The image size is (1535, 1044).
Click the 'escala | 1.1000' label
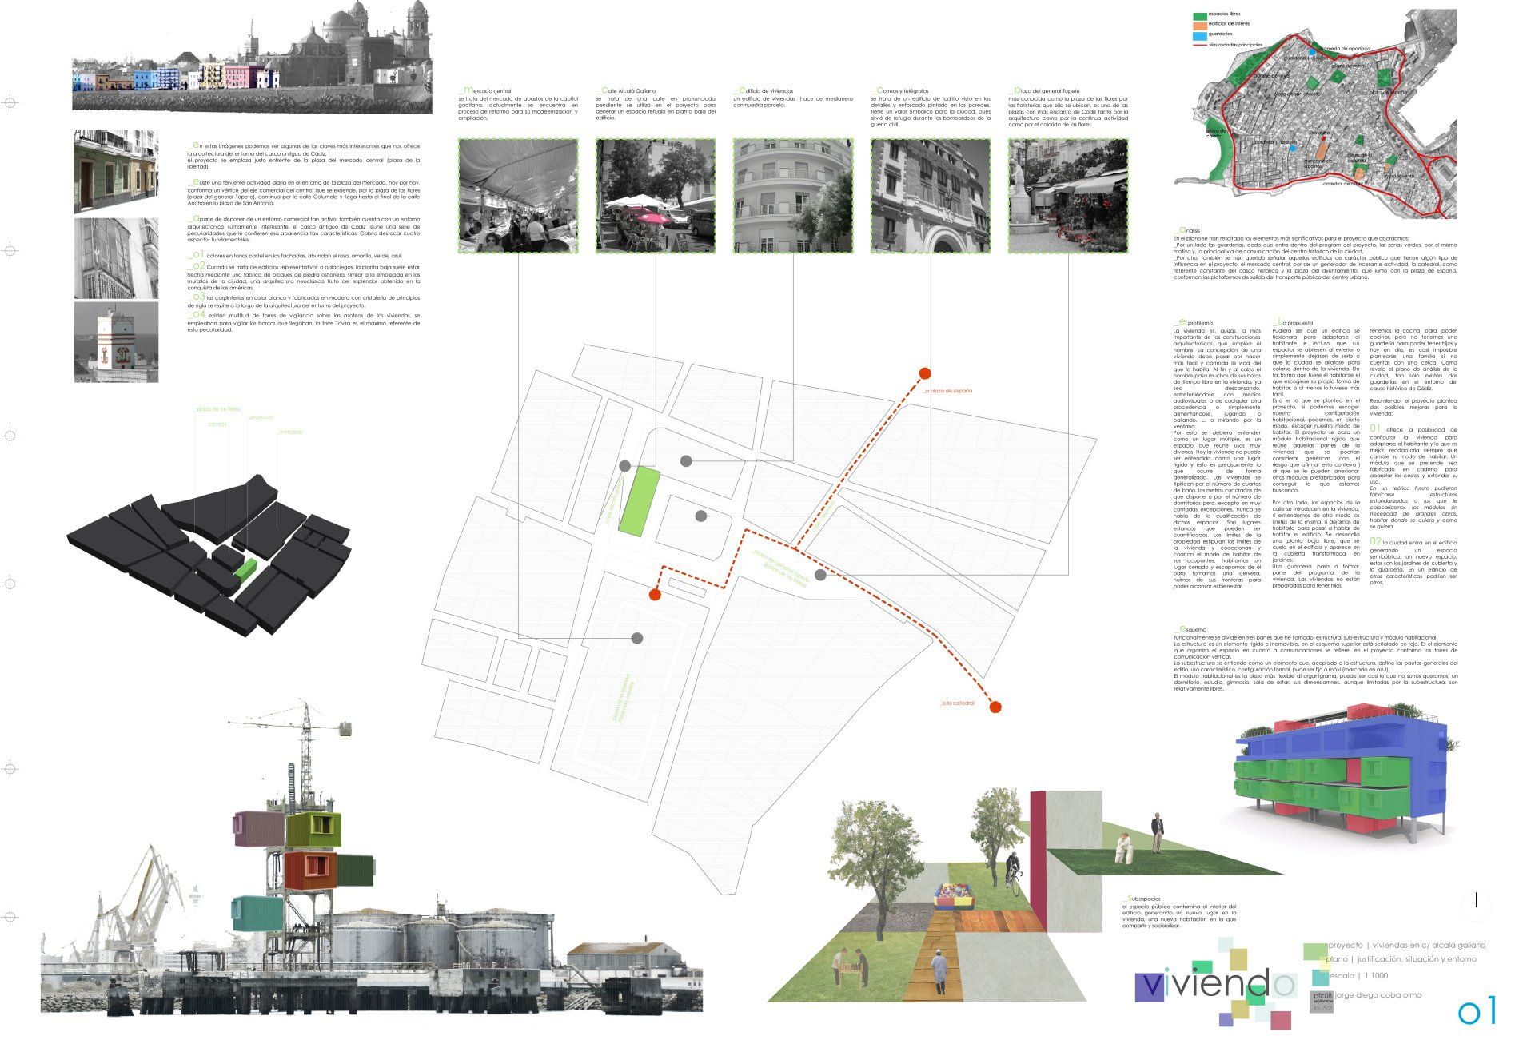[1358, 976]
